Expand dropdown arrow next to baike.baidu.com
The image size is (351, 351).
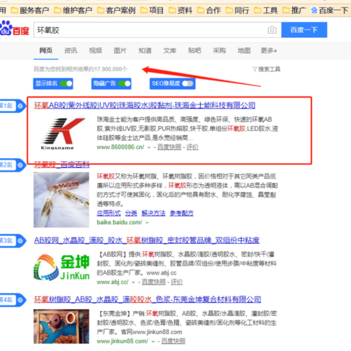pos(147,223)
